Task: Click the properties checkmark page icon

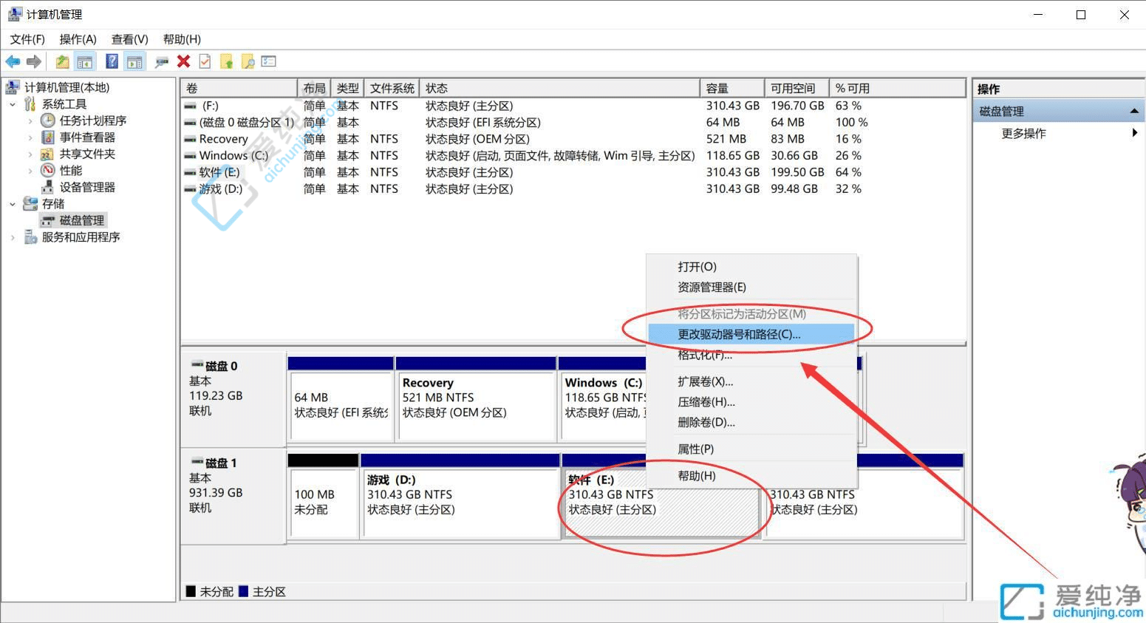Action: pyautogui.click(x=205, y=62)
